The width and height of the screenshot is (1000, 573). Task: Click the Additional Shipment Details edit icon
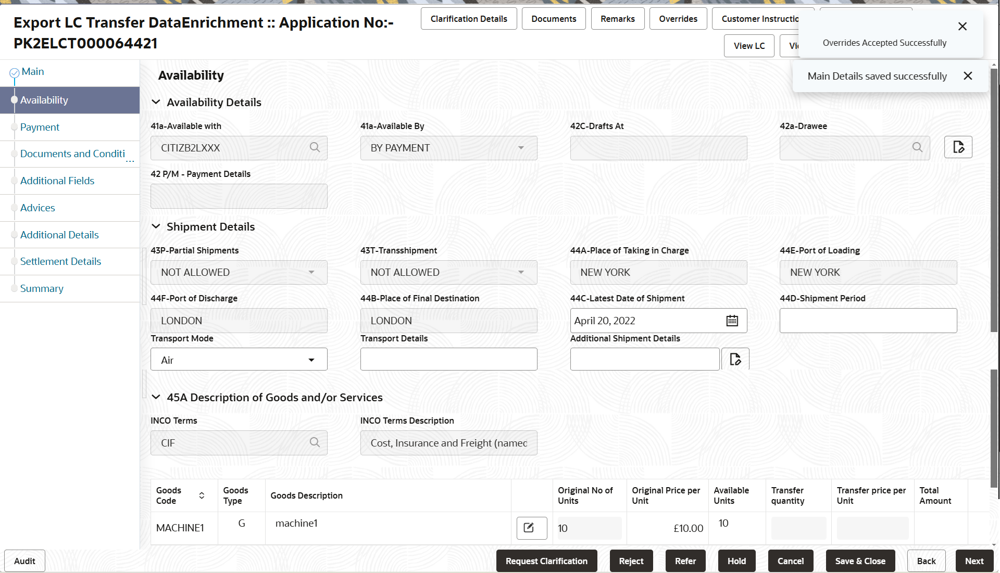coord(735,359)
